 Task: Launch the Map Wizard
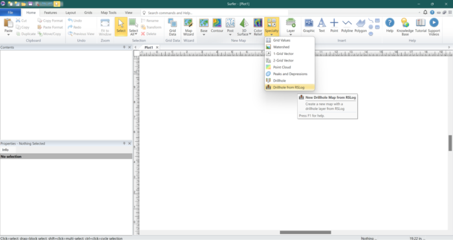pyautogui.click(x=188, y=27)
